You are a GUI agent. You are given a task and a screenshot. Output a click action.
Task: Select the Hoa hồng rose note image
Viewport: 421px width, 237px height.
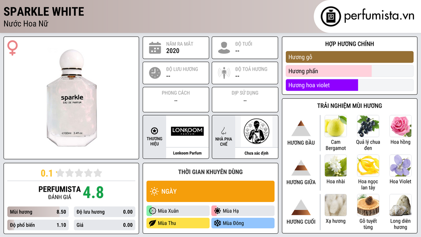400,126
